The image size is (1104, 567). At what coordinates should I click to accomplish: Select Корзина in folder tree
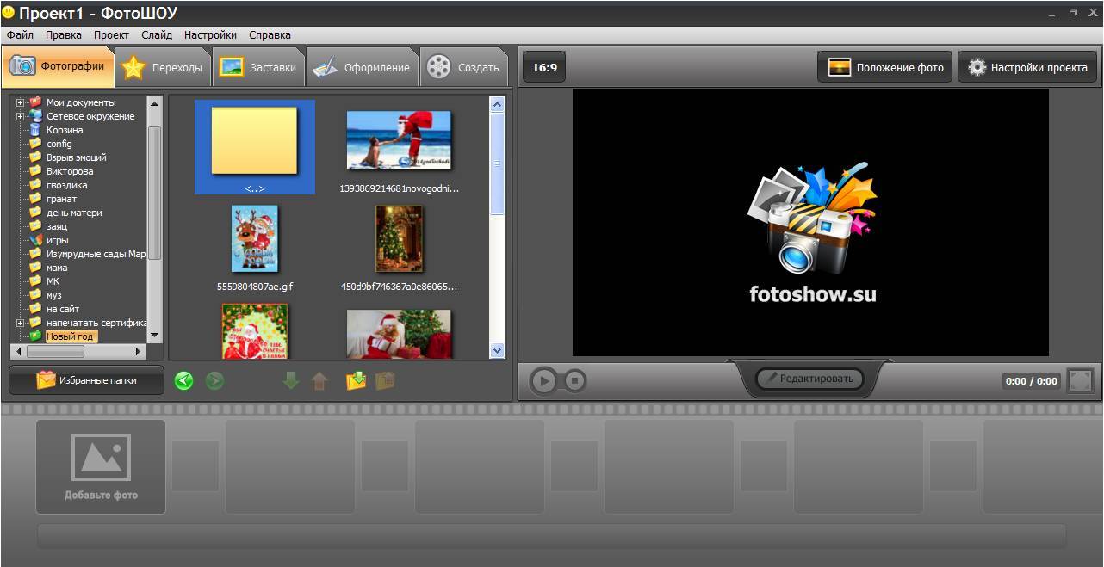pyautogui.click(x=65, y=130)
